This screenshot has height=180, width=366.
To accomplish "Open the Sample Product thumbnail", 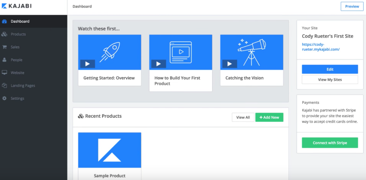I will (110, 150).
